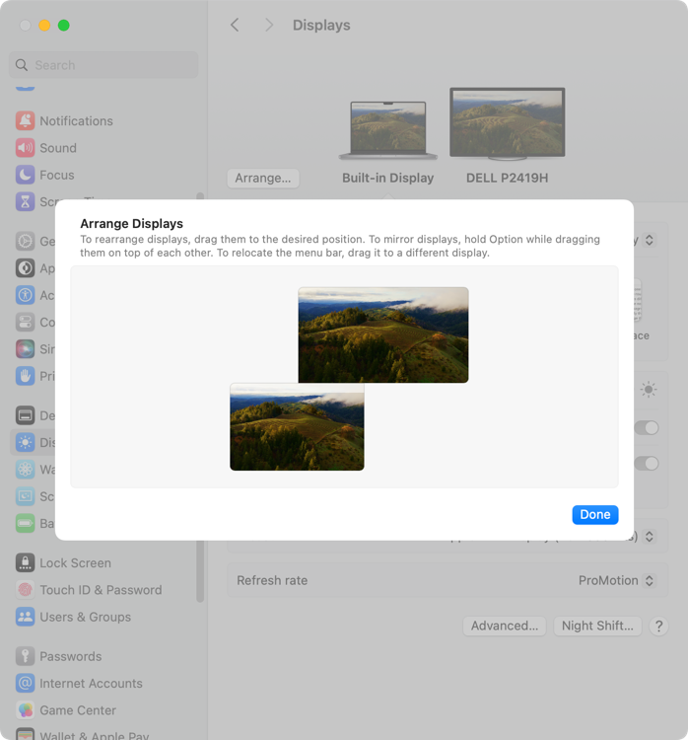Go forward with right chevron
This screenshot has height=740, width=688.
click(x=269, y=25)
